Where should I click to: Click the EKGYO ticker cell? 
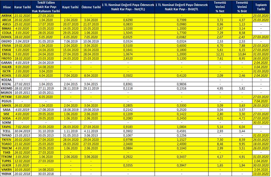pos(7,41)
